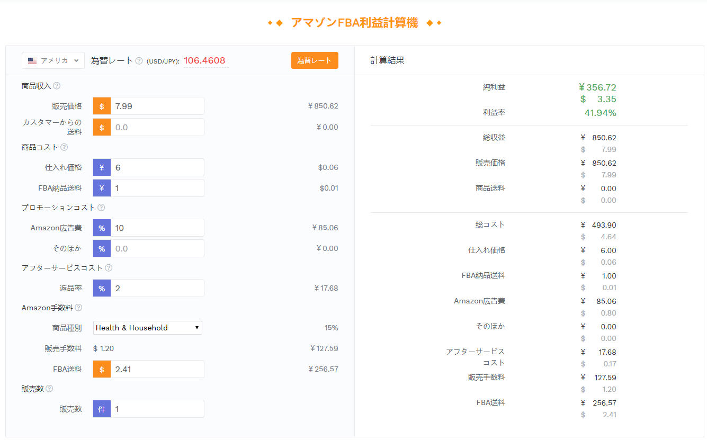Click the dollar icon beside 販売価格

point(102,106)
